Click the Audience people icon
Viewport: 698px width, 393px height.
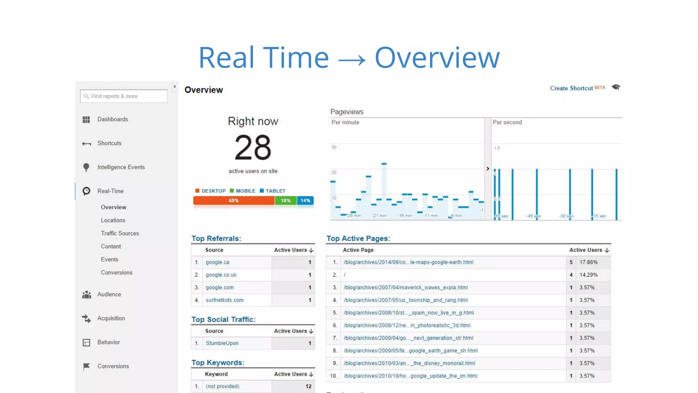click(87, 294)
